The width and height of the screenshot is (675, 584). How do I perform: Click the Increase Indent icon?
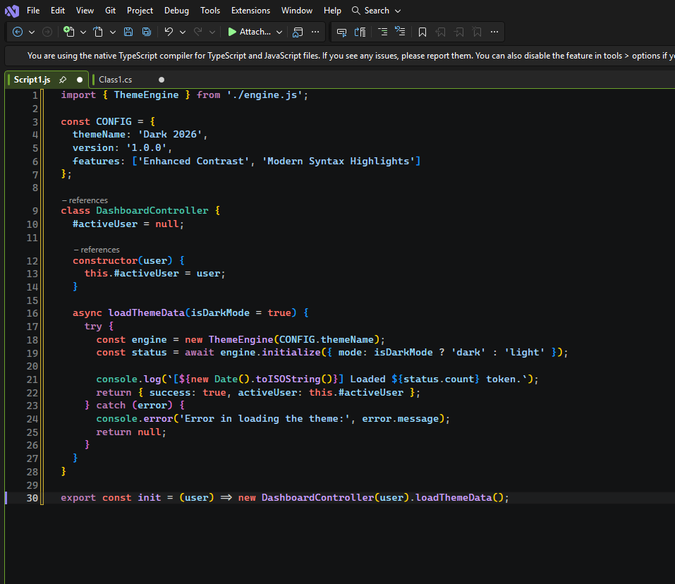coord(383,32)
